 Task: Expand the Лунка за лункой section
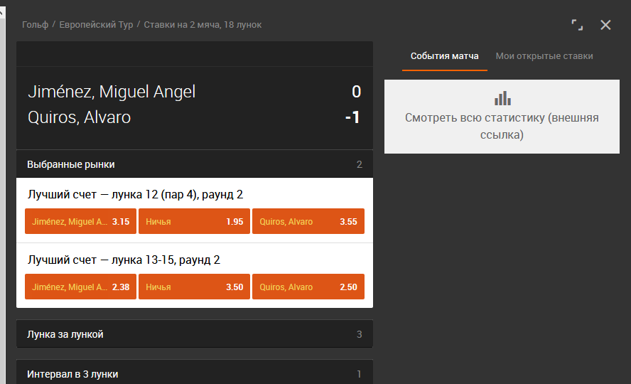pos(195,334)
